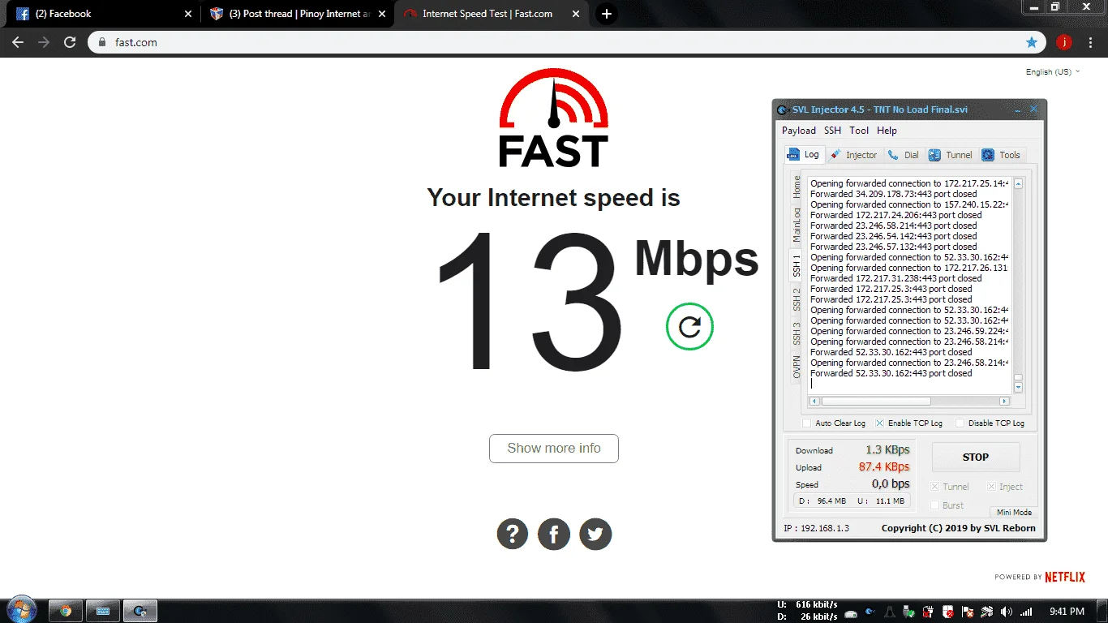Click the log scroll-down arrow
Viewport: 1108px width, 623px height.
(x=1018, y=388)
